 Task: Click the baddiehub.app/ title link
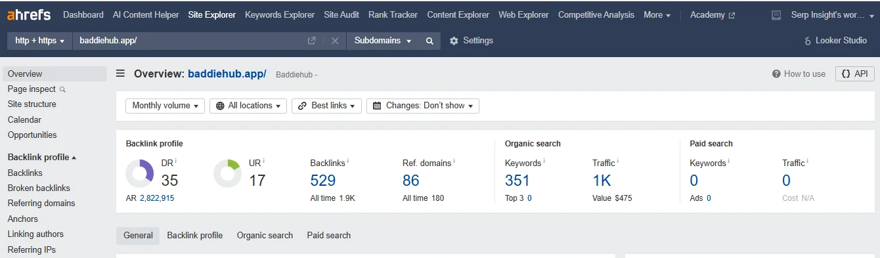pyautogui.click(x=227, y=74)
